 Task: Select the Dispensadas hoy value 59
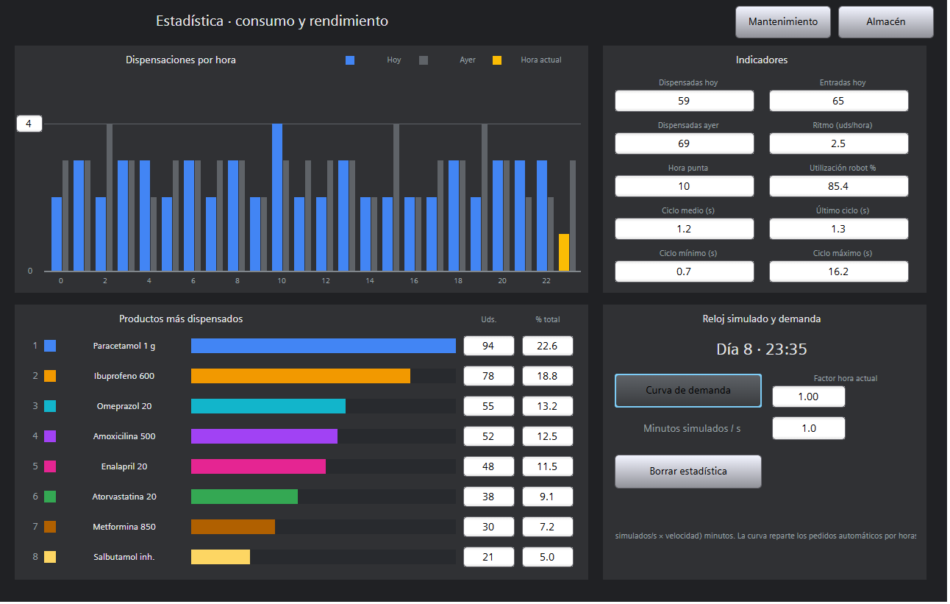click(x=685, y=101)
